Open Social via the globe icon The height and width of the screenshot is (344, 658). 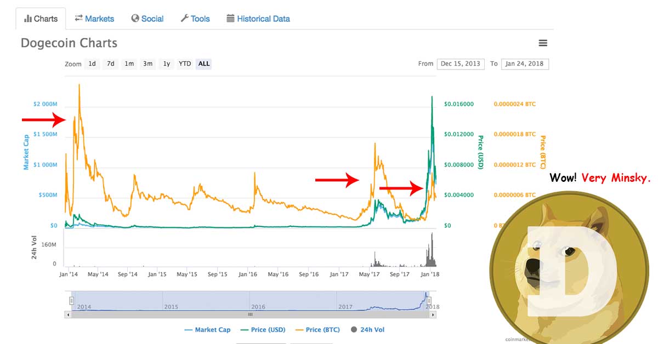tap(134, 19)
